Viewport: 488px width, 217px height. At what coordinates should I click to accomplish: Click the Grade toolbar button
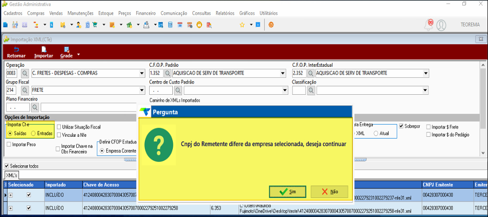pos(66,53)
